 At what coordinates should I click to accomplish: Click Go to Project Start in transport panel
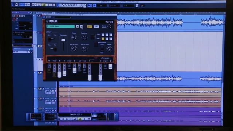(x=59, y=119)
